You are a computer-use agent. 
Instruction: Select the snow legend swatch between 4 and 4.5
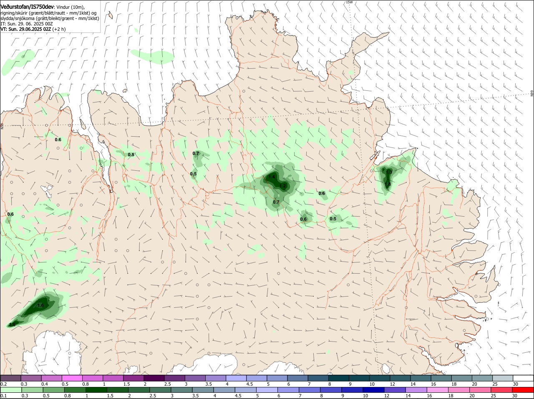click(x=236, y=378)
